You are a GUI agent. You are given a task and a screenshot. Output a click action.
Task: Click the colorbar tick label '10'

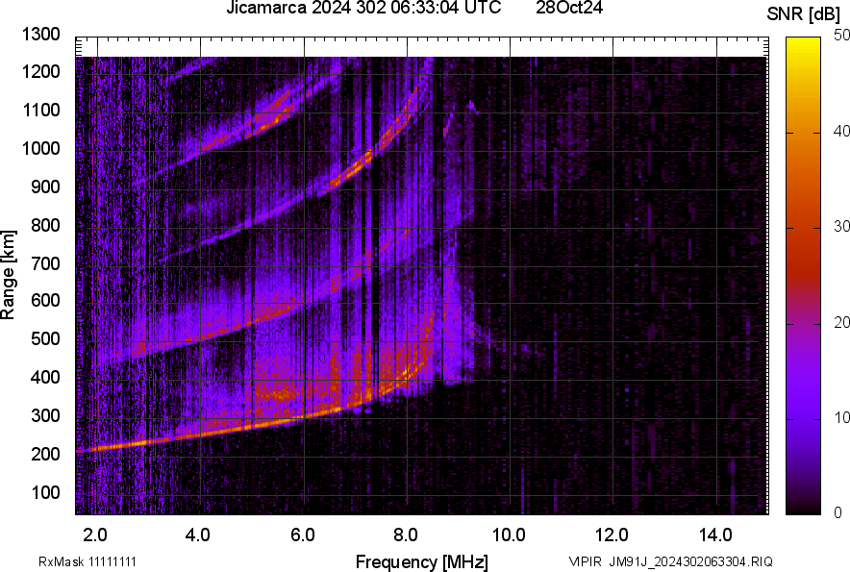(842, 418)
